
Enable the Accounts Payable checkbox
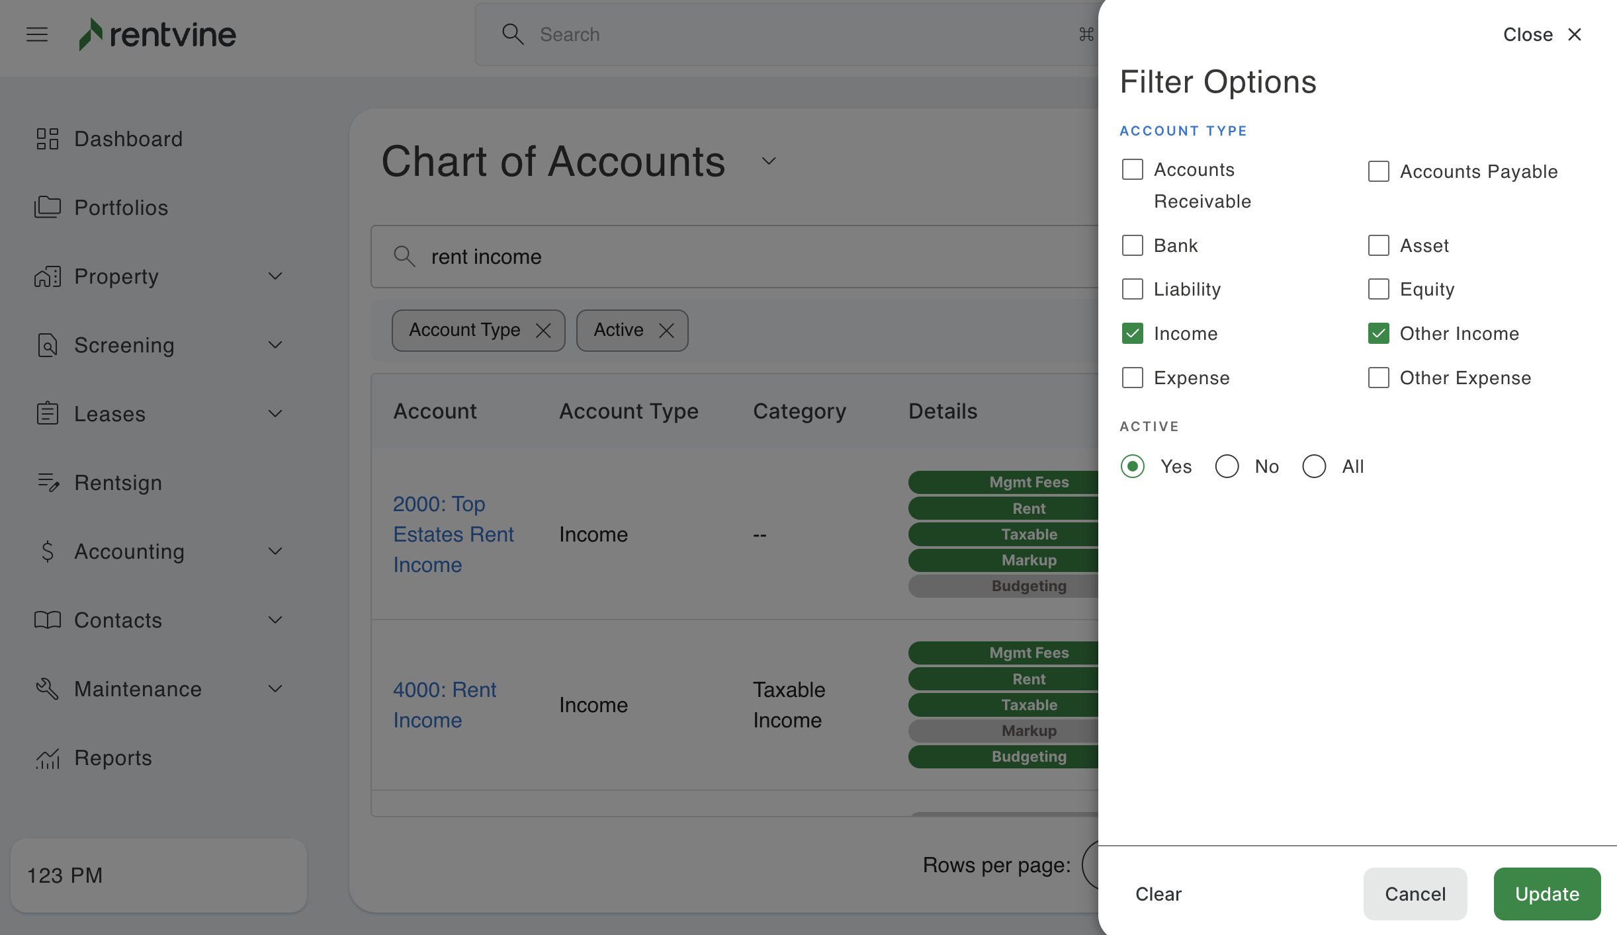(1379, 171)
